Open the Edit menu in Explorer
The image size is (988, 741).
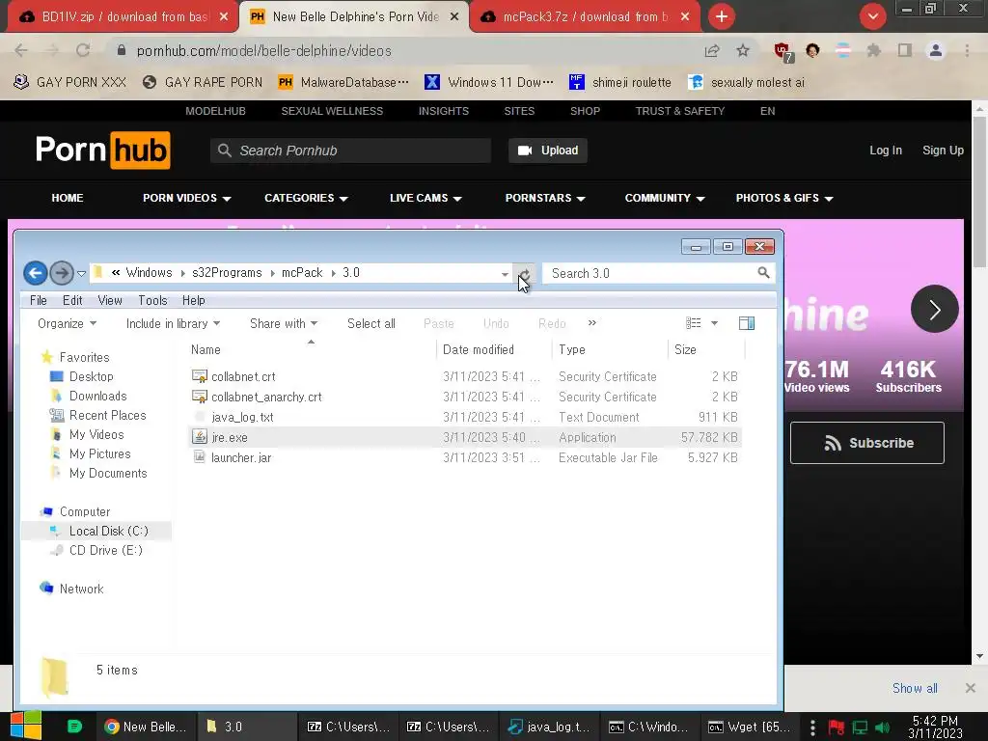[x=72, y=300]
